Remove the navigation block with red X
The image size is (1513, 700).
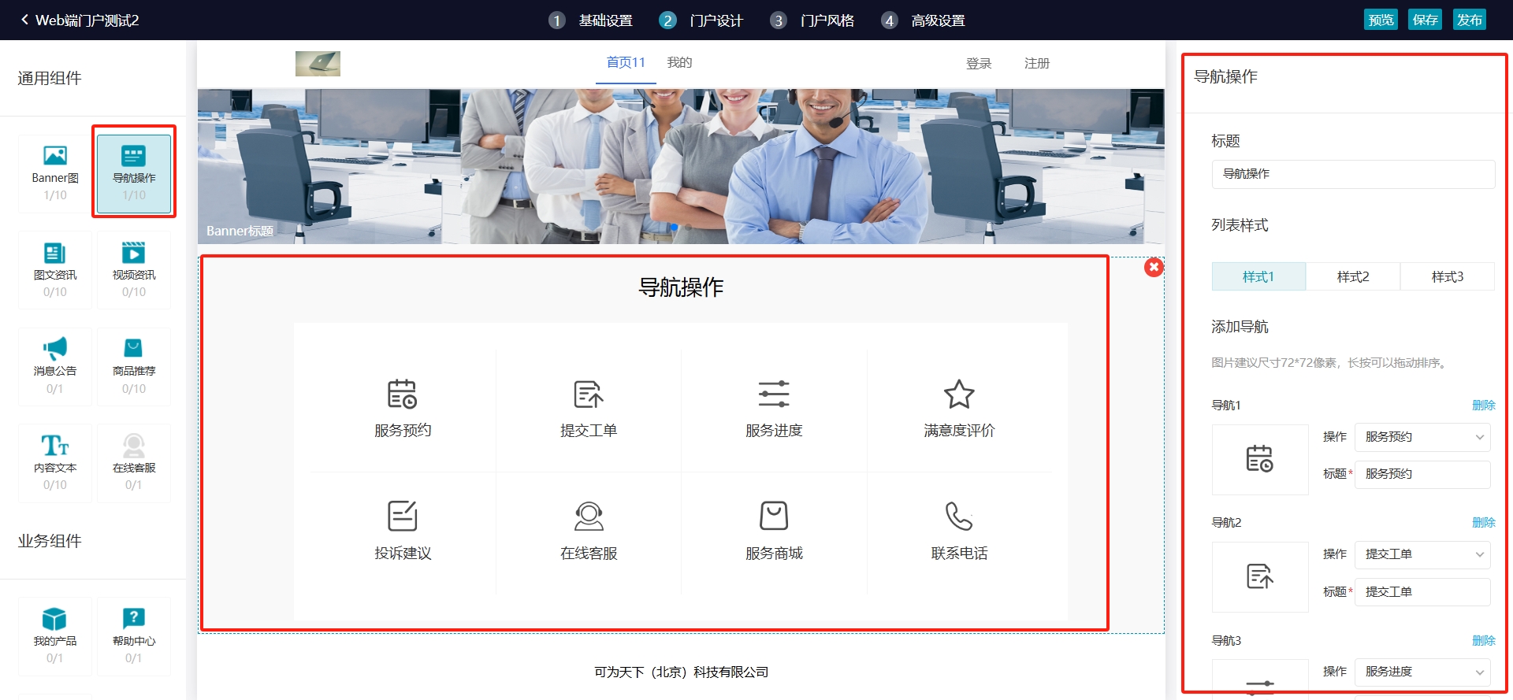point(1154,267)
